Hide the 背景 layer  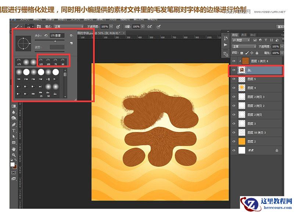tap(234, 150)
